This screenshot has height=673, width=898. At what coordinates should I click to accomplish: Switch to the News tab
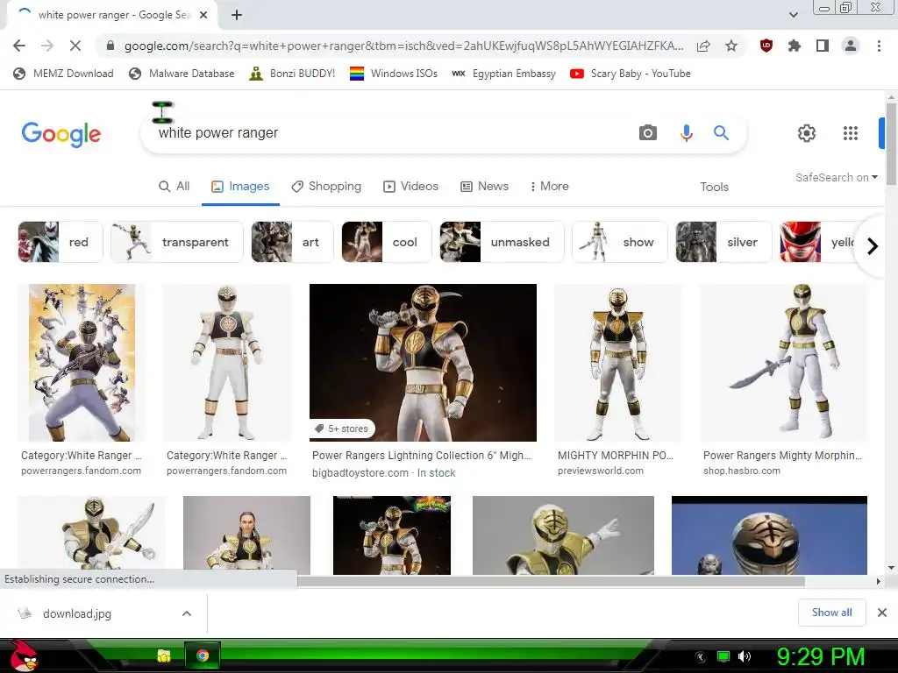click(x=484, y=187)
